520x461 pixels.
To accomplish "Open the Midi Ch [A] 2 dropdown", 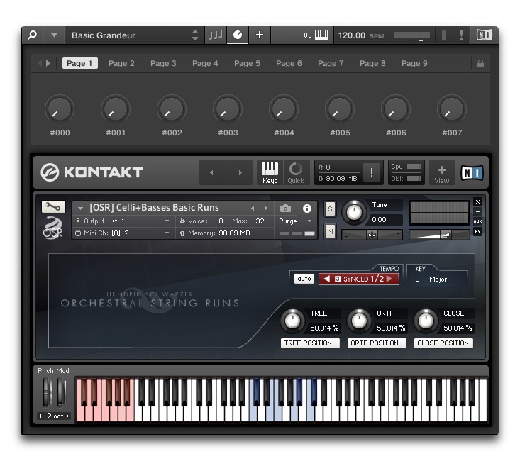I will [x=122, y=233].
